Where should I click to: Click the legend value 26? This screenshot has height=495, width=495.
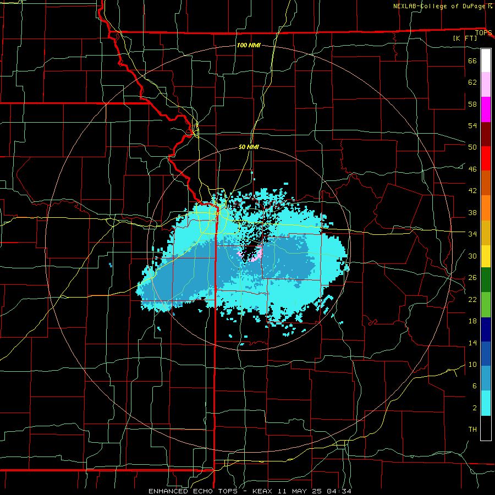coord(472,278)
